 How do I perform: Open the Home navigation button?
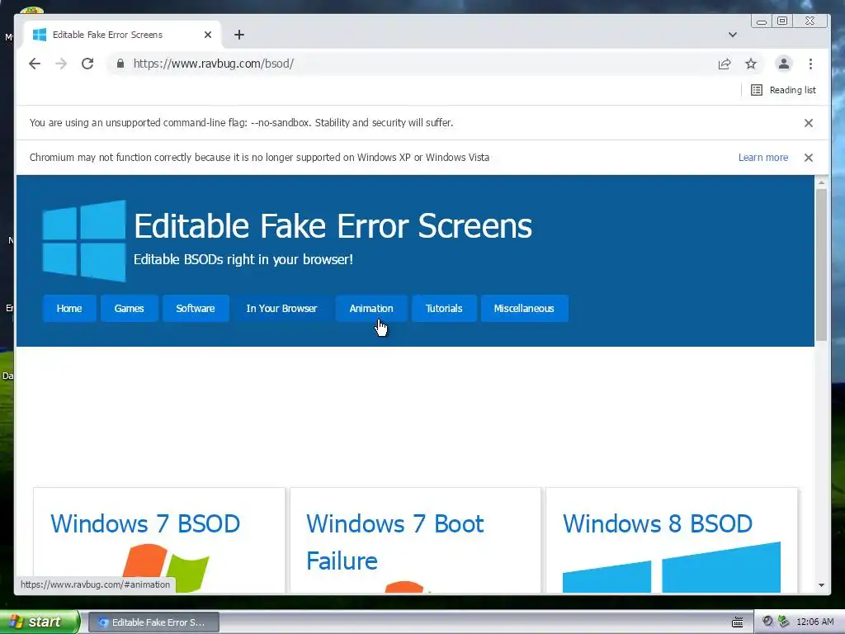[x=69, y=309]
